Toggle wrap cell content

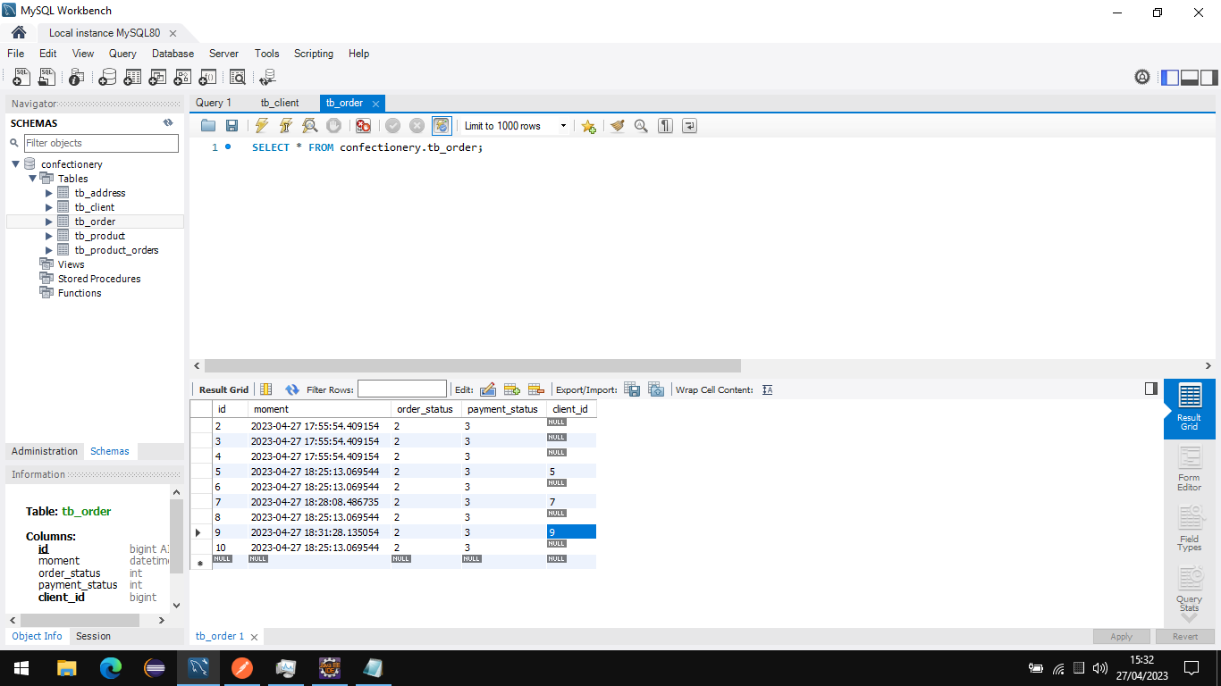(768, 389)
